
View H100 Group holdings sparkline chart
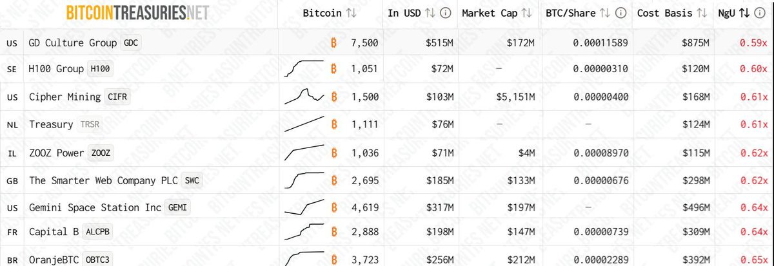tap(304, 69)
